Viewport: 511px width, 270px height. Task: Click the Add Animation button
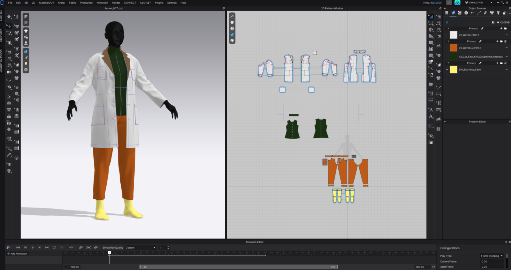(17, 254)
